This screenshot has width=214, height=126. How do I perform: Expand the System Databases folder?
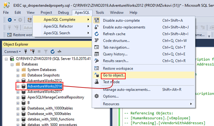coord(18,70)
